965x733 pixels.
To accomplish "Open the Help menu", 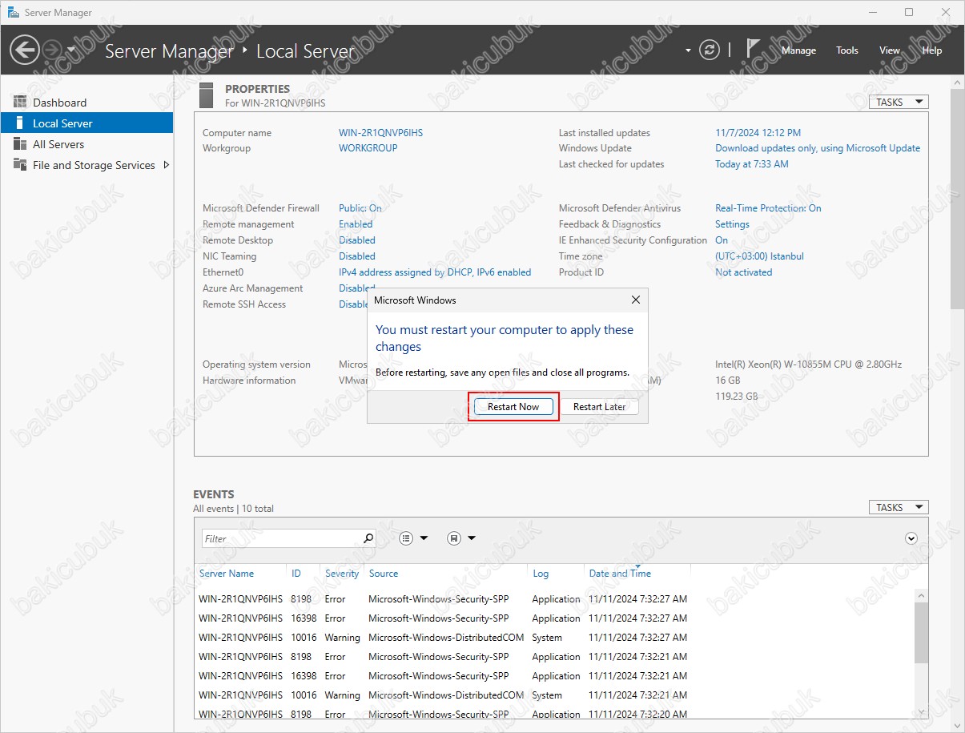I will click(932, 50).
